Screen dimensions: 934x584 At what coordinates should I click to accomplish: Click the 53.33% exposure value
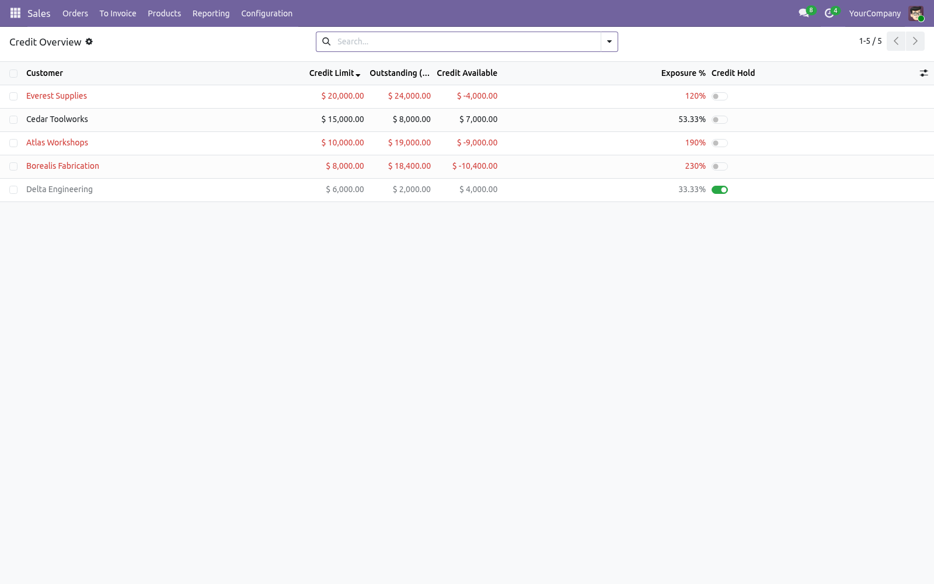[x=692, y=119]
